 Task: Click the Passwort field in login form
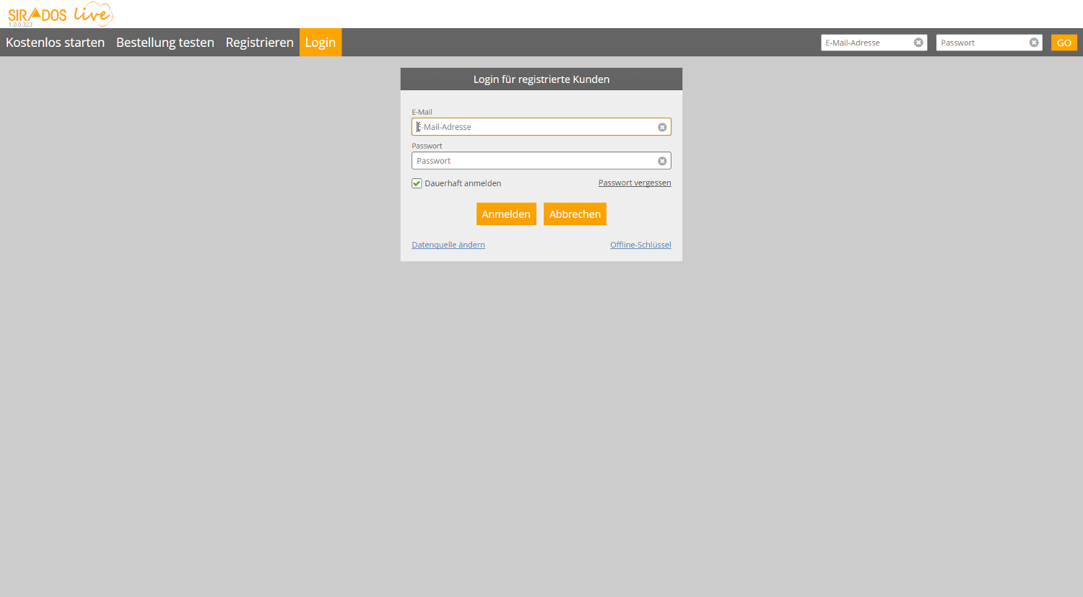[534, 161]
